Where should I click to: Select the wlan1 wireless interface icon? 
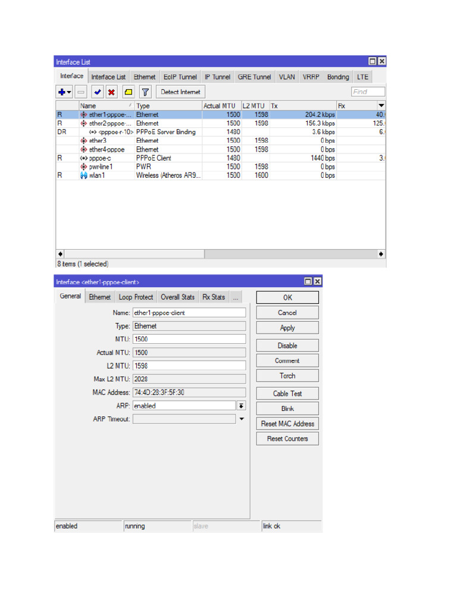[x=84, y=176]
